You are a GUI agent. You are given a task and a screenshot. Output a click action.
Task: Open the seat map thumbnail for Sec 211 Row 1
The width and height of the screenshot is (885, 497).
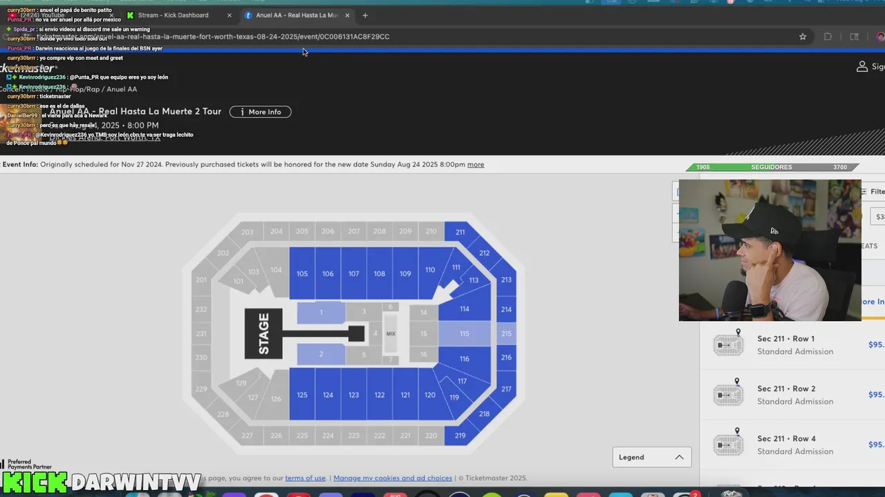click(x=728, y=343)
